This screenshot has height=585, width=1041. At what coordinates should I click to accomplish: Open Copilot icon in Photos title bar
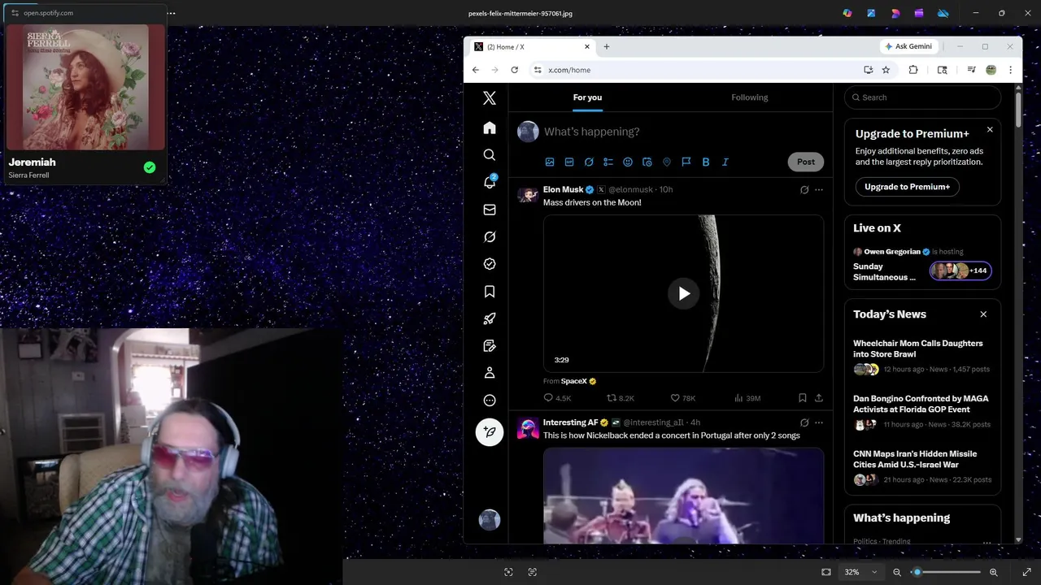click(847, 13)
